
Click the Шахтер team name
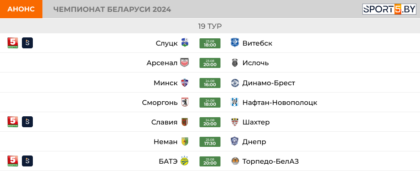coord(256,122)
